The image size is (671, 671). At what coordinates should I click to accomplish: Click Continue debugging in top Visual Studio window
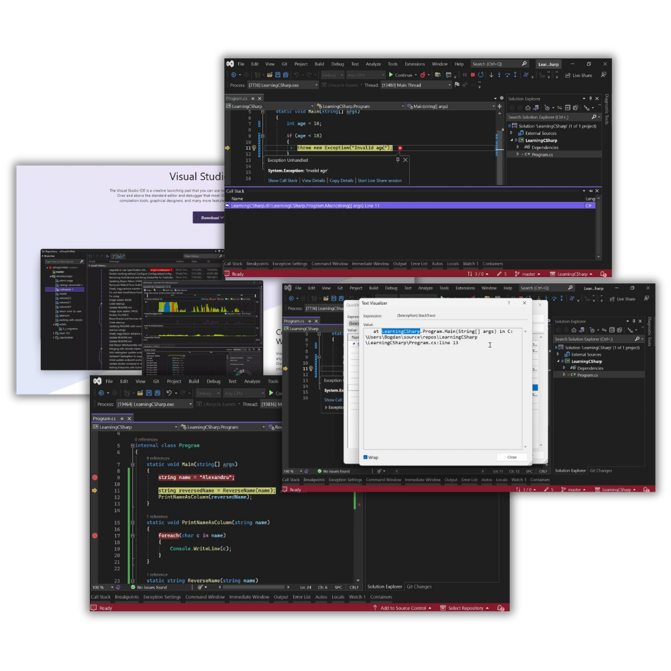pyautogui.click(x=400, y=75)
